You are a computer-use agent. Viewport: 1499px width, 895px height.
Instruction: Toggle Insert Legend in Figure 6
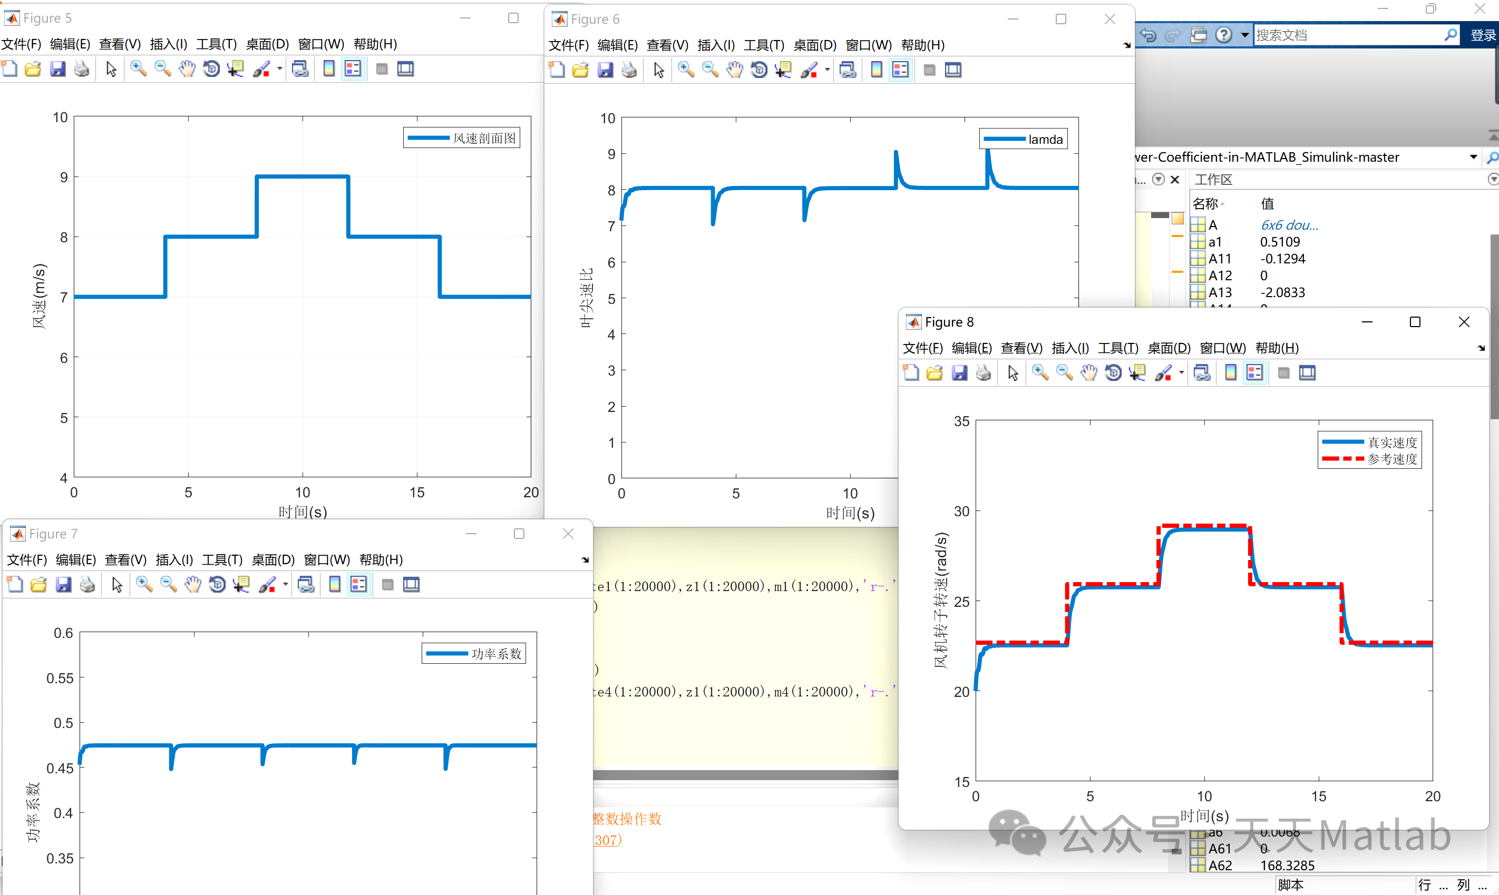tap(900, 70)
